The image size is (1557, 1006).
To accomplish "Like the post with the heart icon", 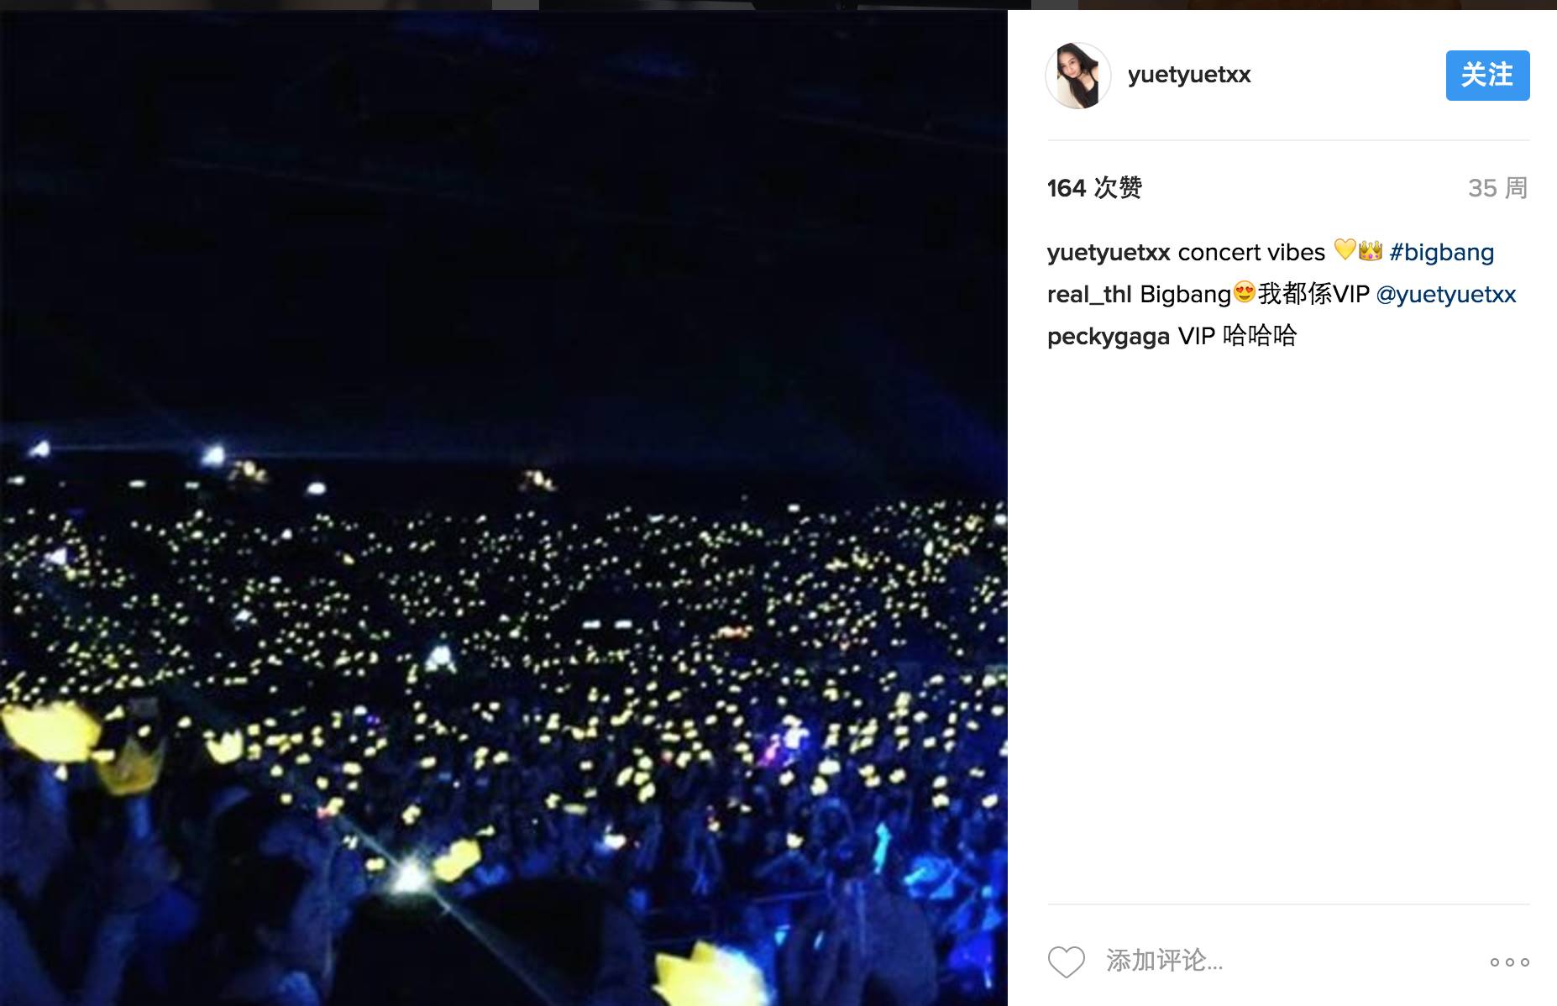I will [x=1066, y=961].
